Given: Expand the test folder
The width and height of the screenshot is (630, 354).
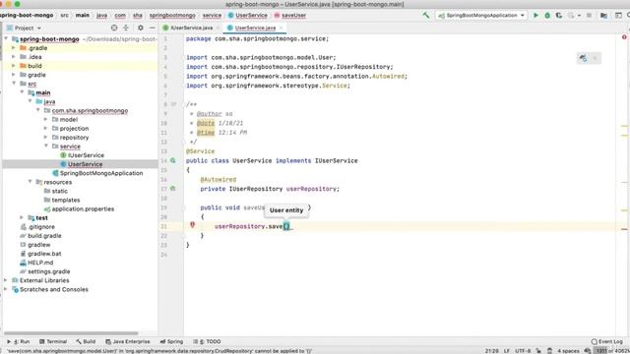Looking at the screenshot, I should tap(22, 217).
